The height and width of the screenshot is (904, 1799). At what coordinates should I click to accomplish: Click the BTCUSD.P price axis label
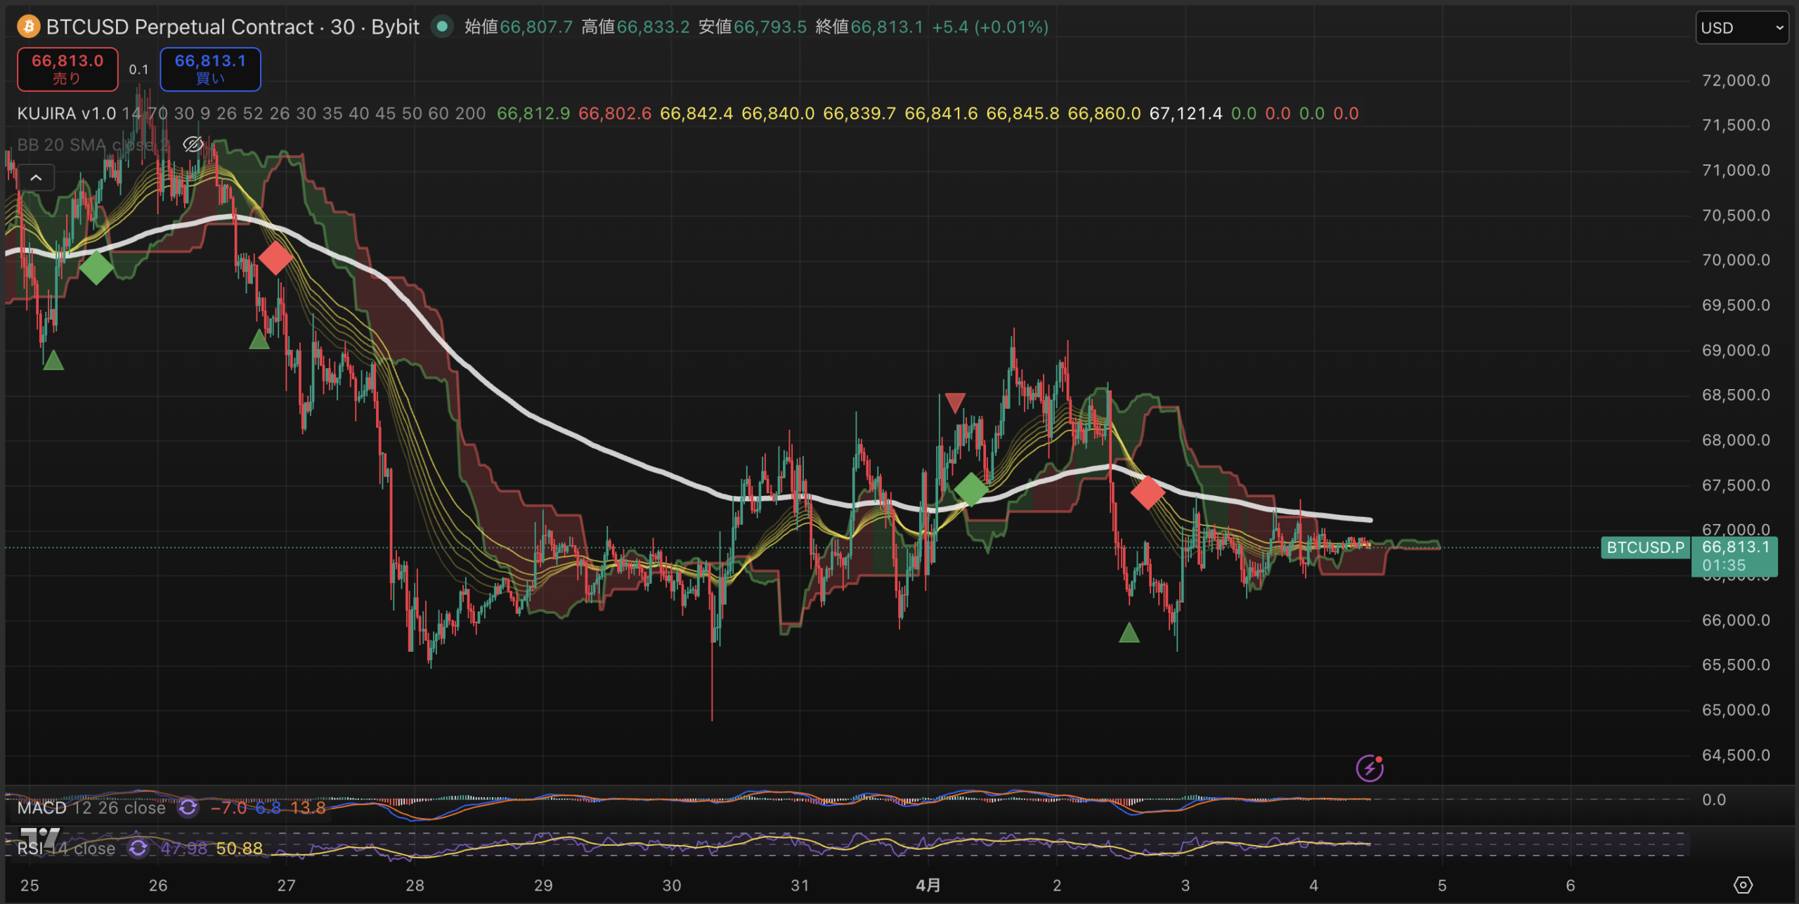(x=1645, y=547)
